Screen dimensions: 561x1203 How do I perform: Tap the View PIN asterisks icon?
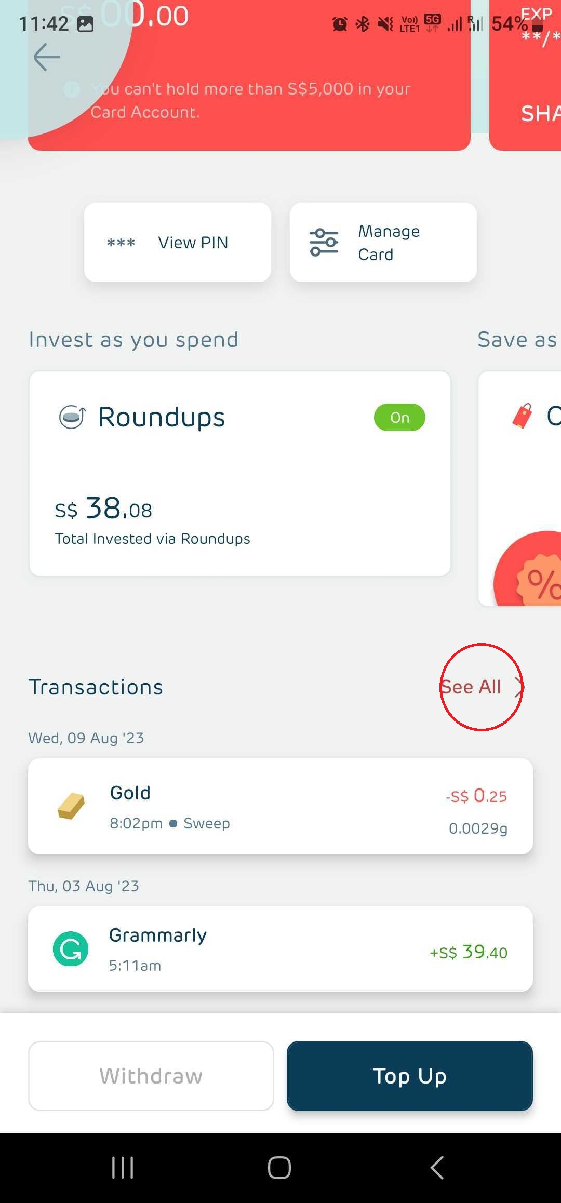[121, 243]
